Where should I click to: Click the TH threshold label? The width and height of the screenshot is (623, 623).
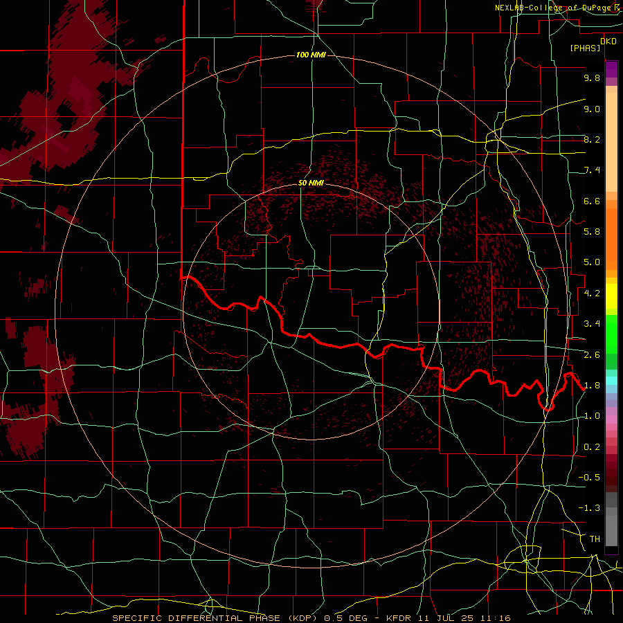pos(595,539)
